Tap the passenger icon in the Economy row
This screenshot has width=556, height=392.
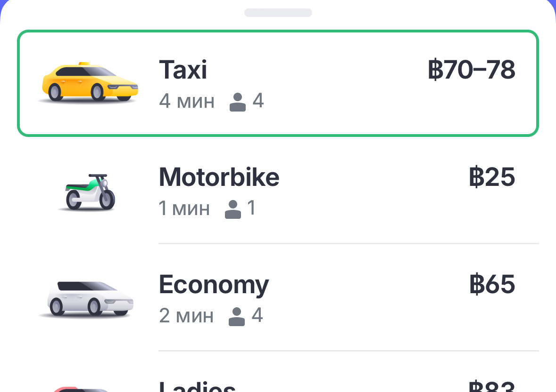[237, 316]
